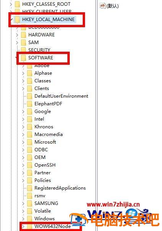The image size is (162, 231).
Task: Expand the HKEY_CLASSES_ROOT key
Action: [x=11, y=4]
